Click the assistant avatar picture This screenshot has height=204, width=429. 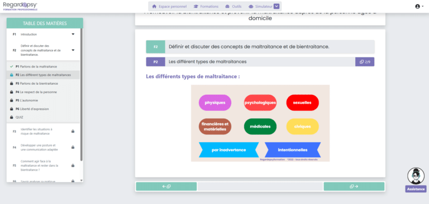(x=416, y=176)
